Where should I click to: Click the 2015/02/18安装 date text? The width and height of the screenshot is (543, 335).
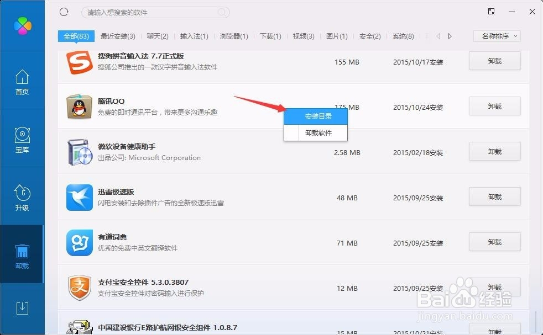click(x=418, y=153)
